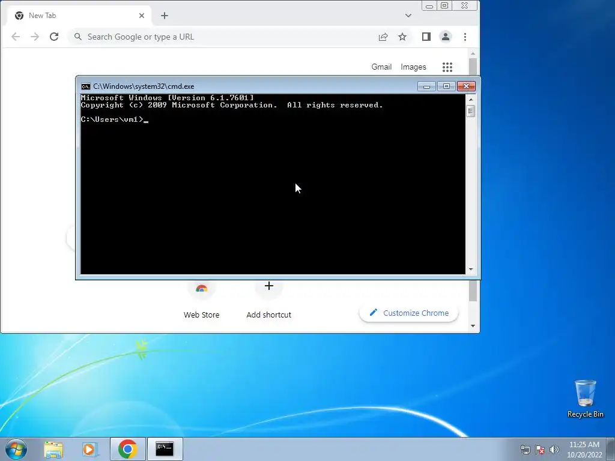
Task: Close the Chrome window
Action: [x=465, y=6]
